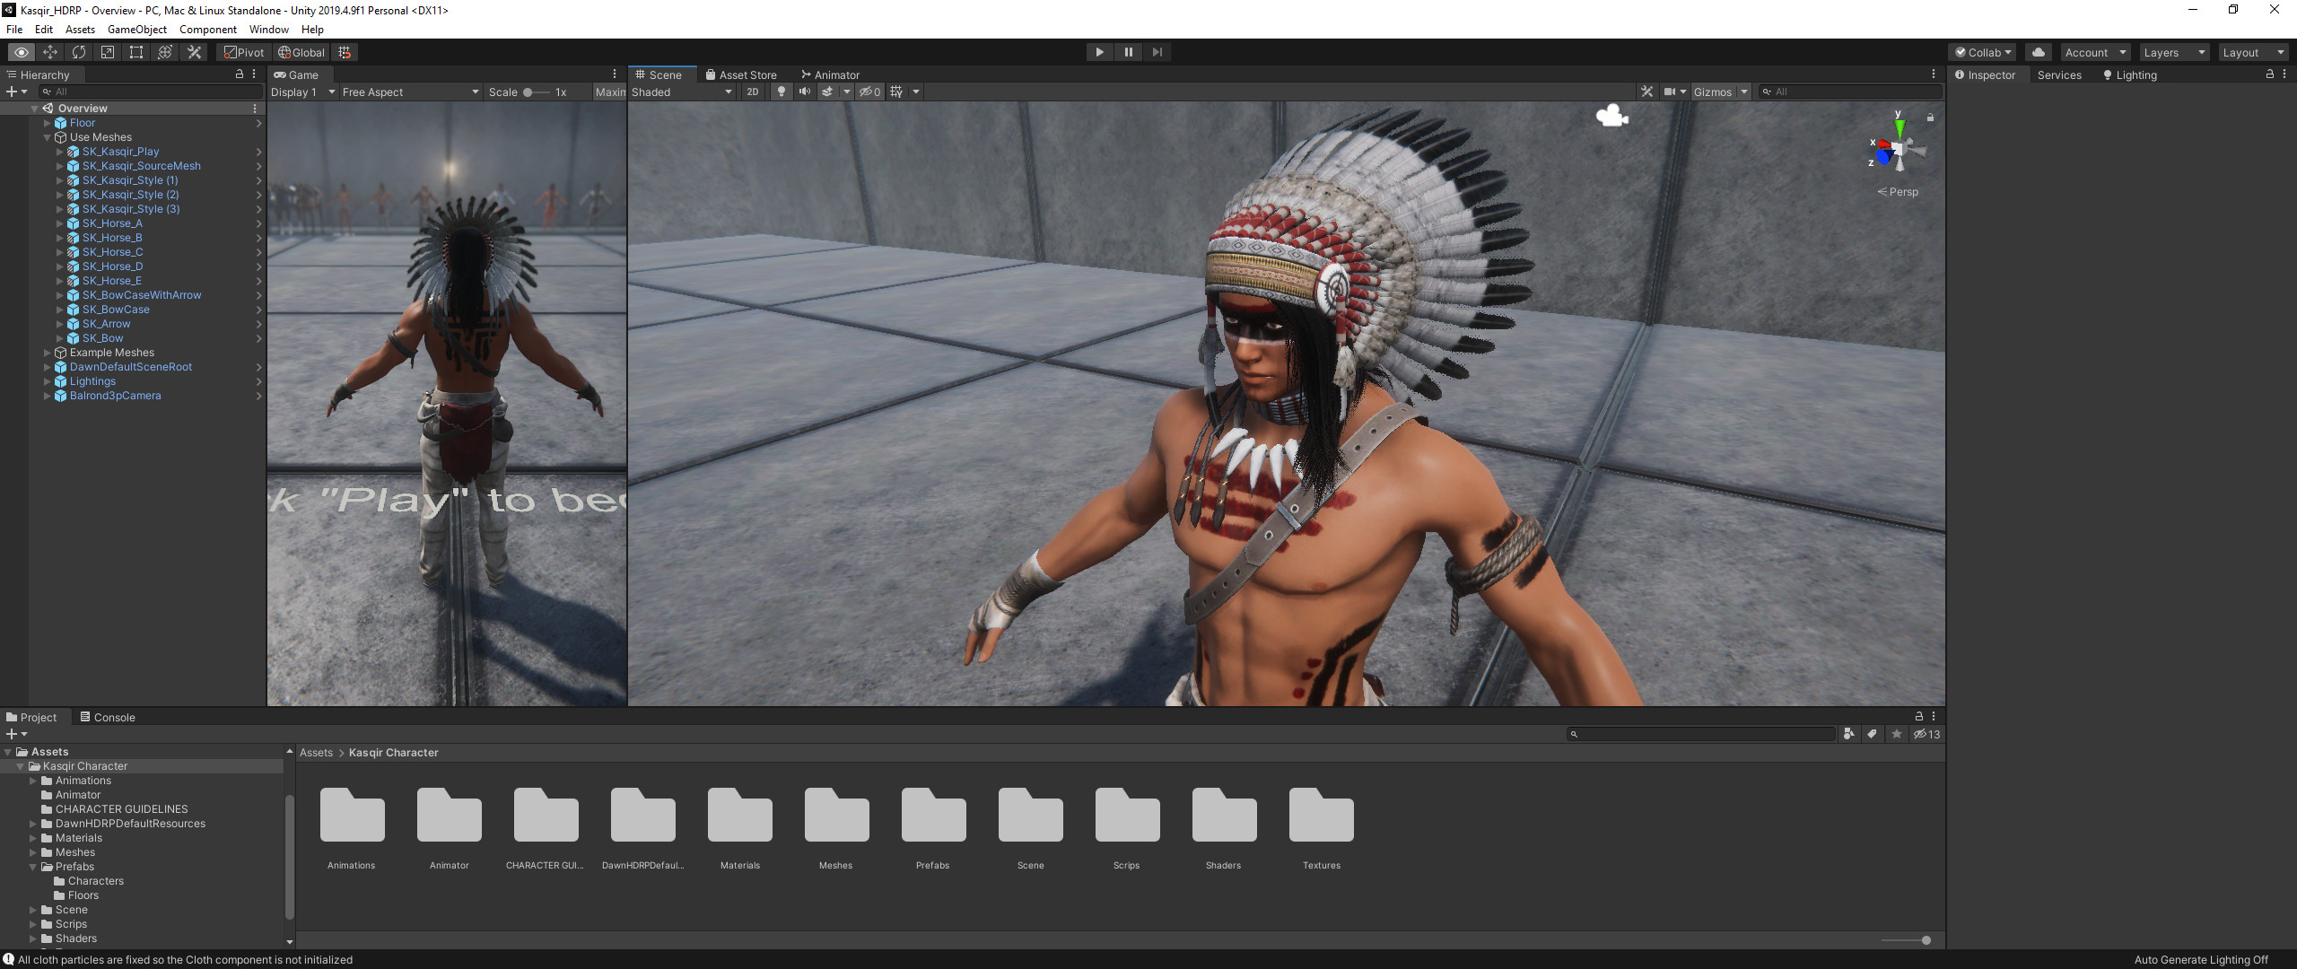The height and width of the screenshot is (969, 2297).
Task: Select the combined Transform tool
Action: pyautogui.click(x=165, y=52)
